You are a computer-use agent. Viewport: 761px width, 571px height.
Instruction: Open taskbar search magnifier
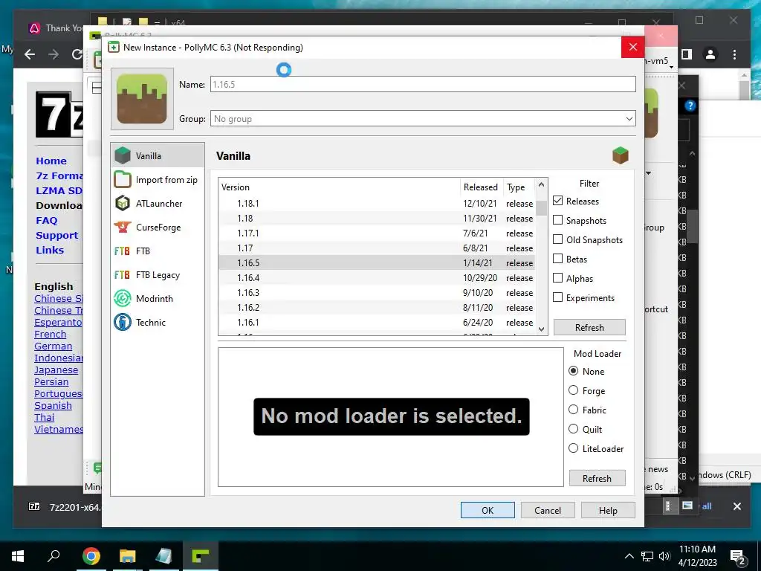tap(54, 556)
